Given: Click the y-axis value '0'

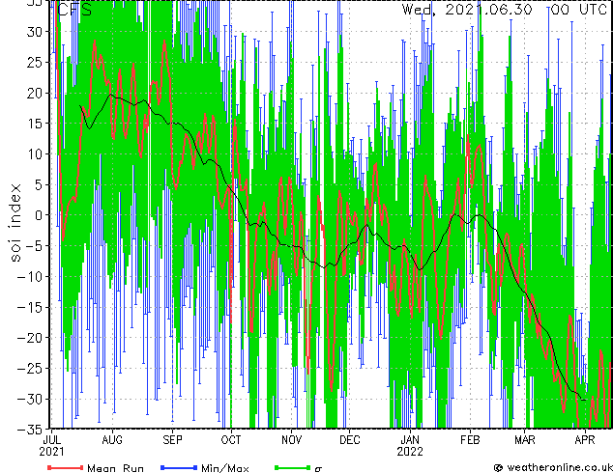Looking at the screenshot, I should (39, 215).
